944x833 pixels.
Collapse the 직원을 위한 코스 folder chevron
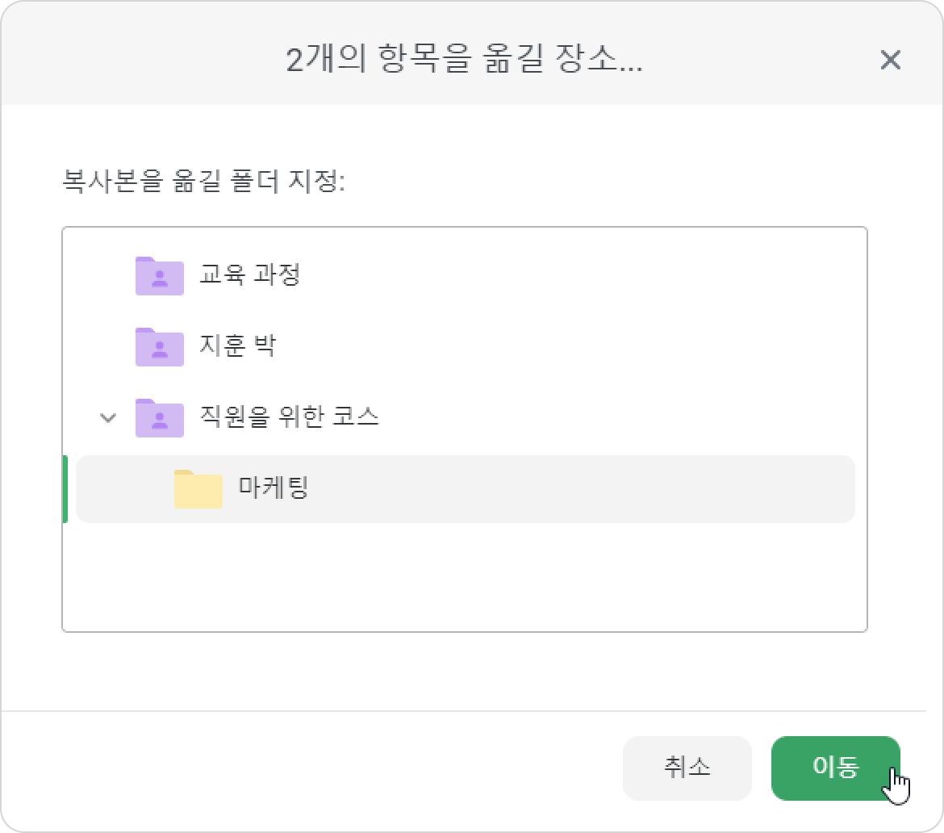(x=108, y=417)
